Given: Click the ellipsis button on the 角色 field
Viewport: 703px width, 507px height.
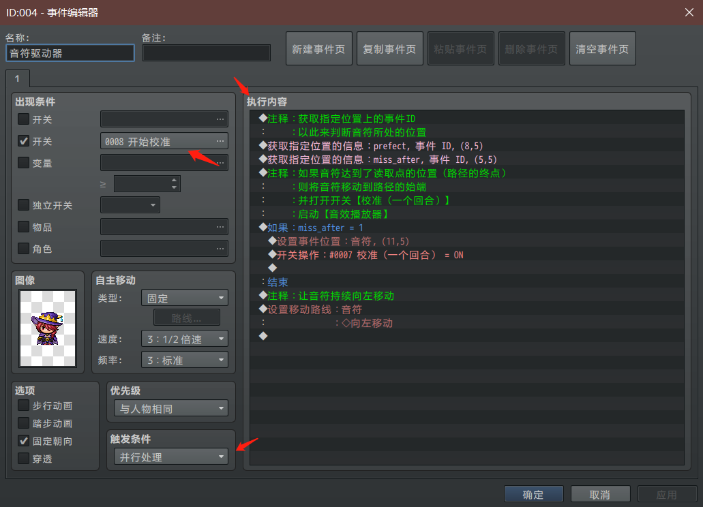Looking at the screenshot, I should (220, 249).
